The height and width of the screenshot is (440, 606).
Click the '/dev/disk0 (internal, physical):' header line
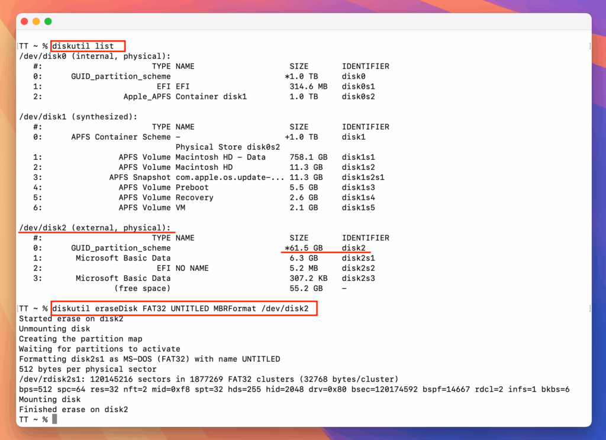(x=95, y=56)
